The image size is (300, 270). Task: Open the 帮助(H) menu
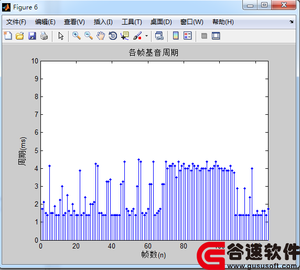[x=223, y=22]
